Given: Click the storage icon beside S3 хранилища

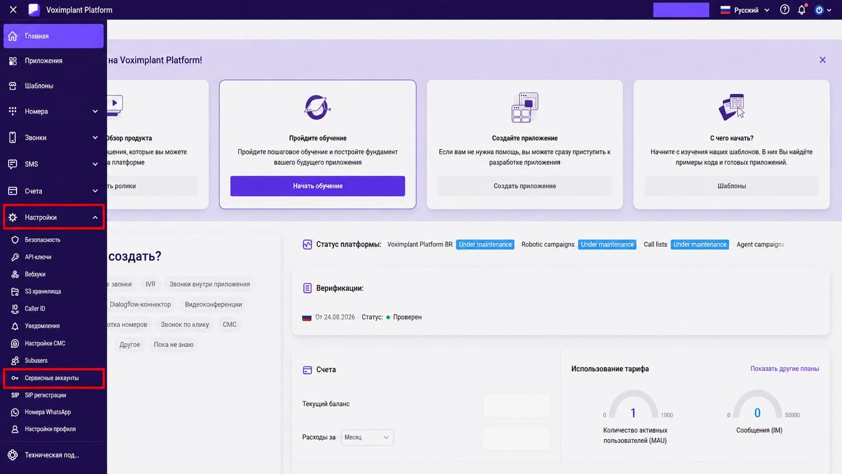Looking at the screenshot, I should (15, 291).
